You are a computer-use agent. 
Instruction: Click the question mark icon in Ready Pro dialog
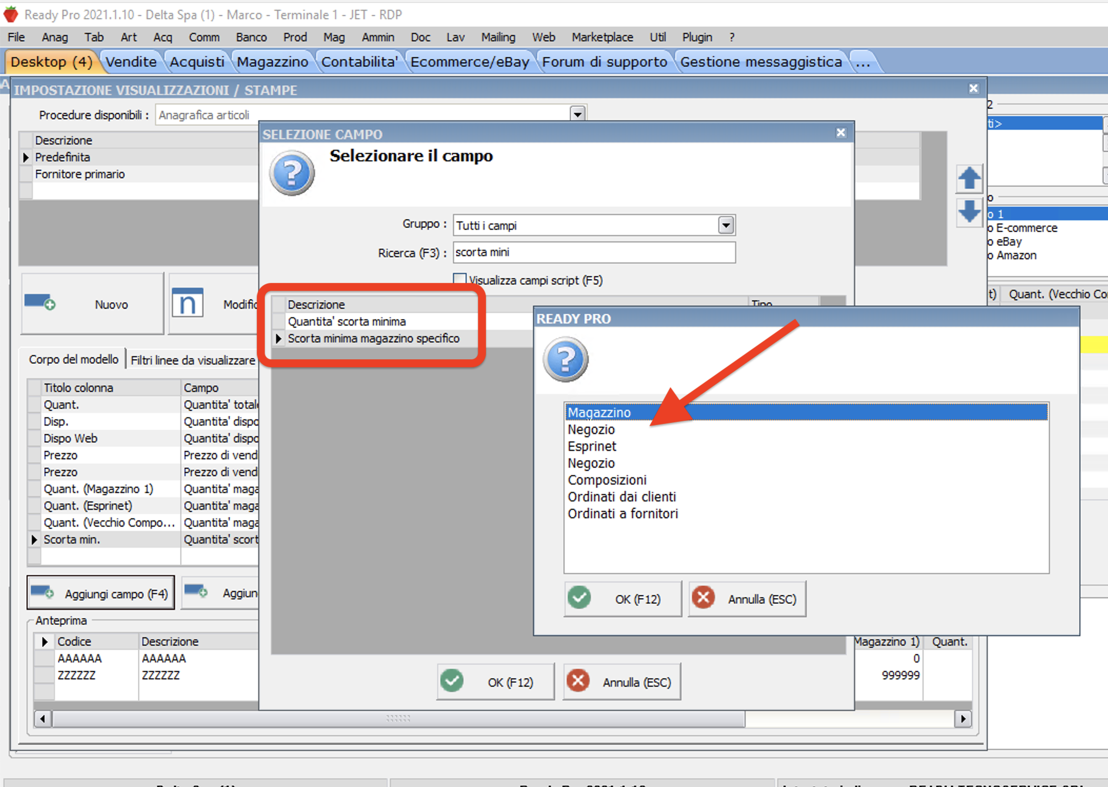(x=566, y=359)
